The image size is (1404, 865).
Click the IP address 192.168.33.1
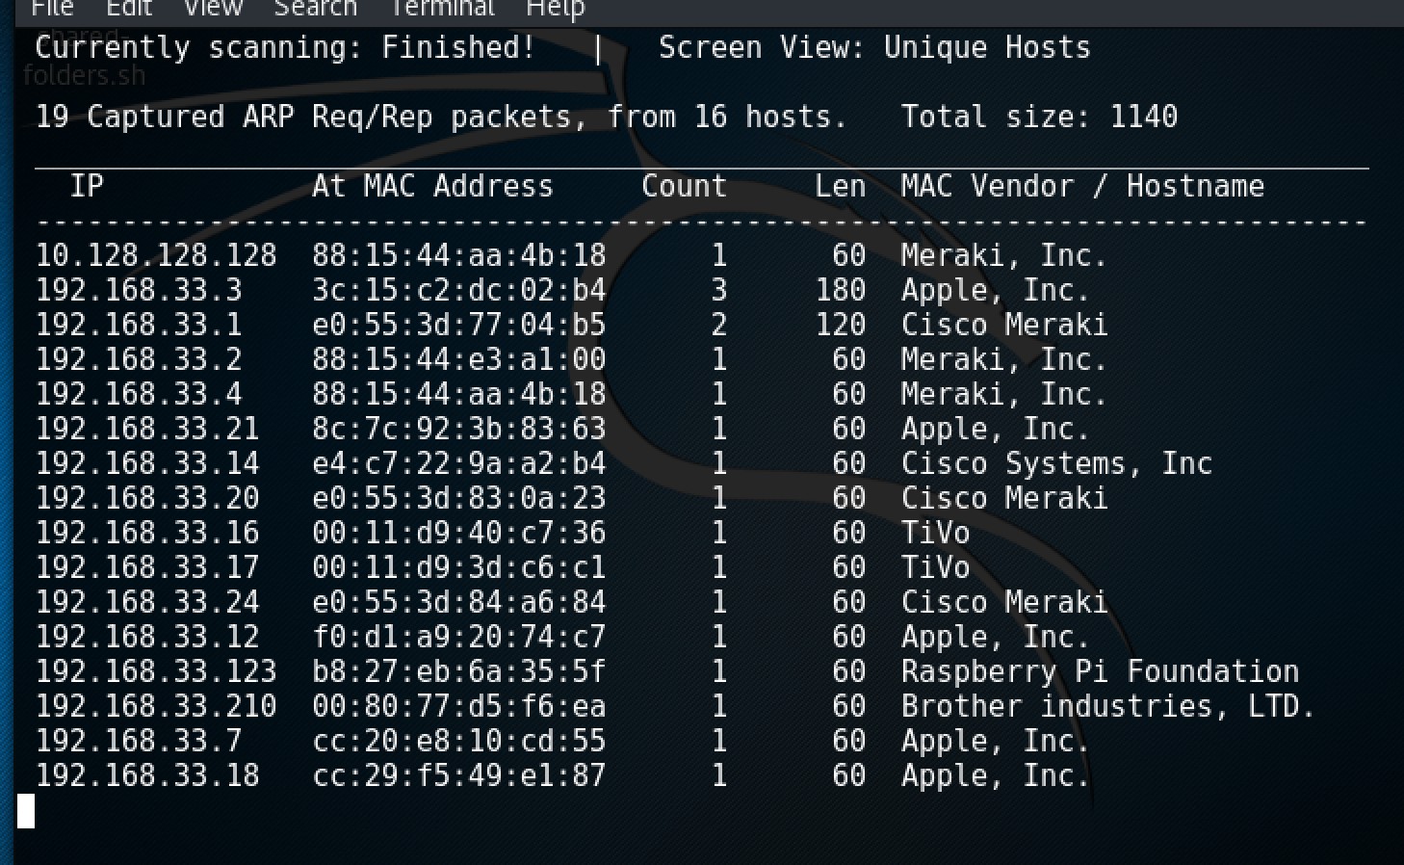coord(139,325)
